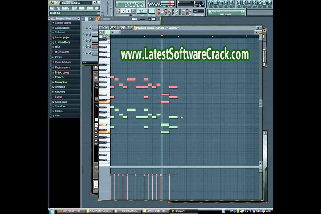The width and height of the screenshot is (321, 214).
Task: Toggle the first orange switch in recording options bottom row
Action: pos(159,14)
